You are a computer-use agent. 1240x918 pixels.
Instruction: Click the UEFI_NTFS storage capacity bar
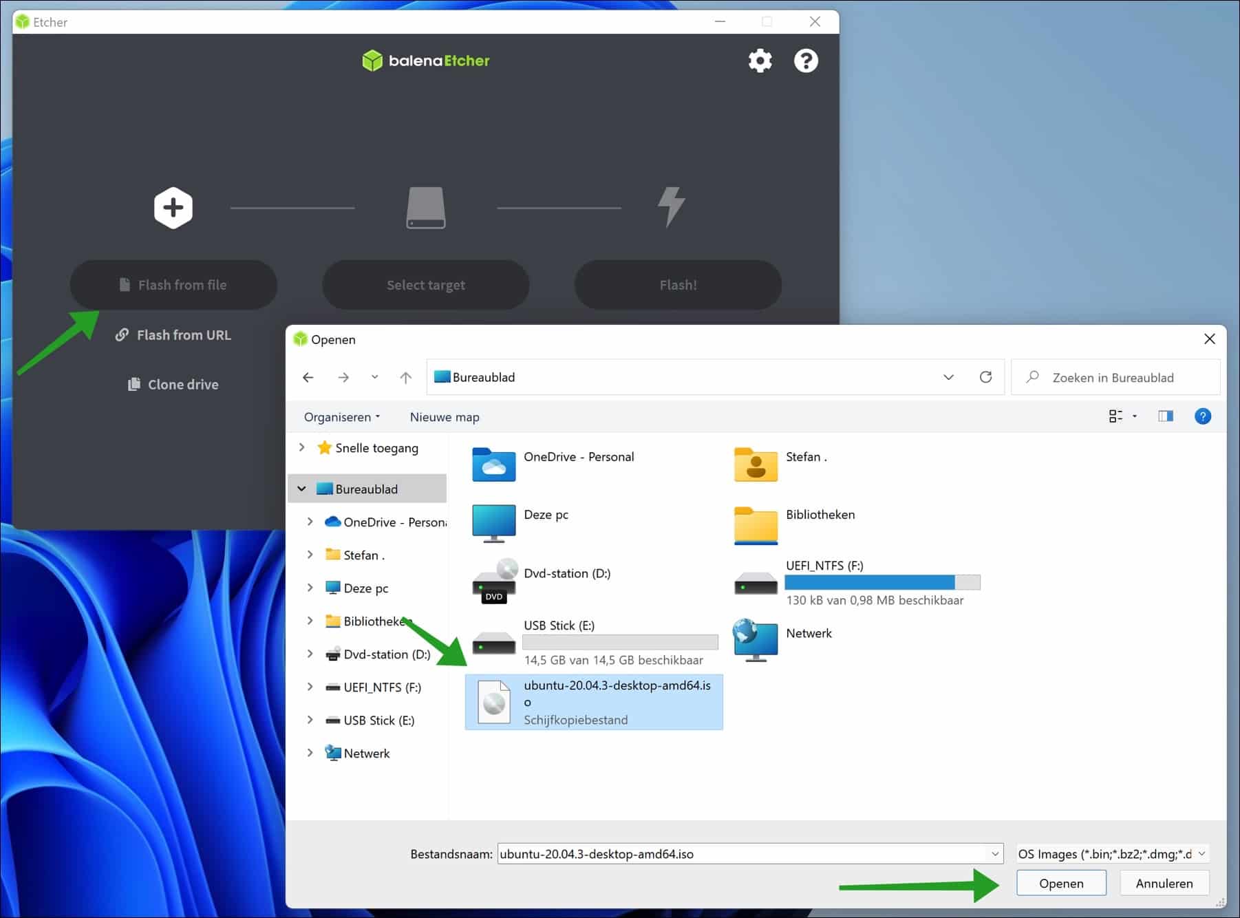click(882, 582)
